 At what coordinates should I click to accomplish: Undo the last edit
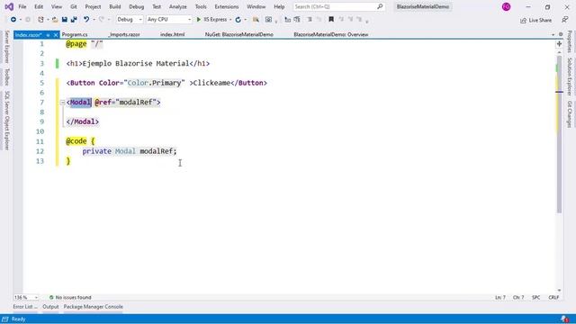pos(86,20)
